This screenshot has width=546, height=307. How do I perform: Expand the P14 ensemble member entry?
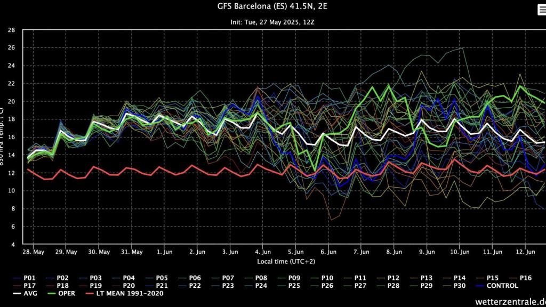pos(460,278)
